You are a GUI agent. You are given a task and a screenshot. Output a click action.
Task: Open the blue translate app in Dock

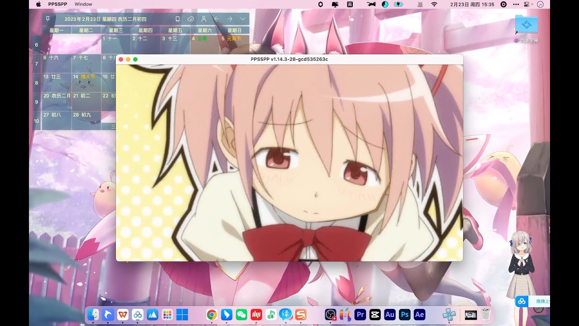285,315
